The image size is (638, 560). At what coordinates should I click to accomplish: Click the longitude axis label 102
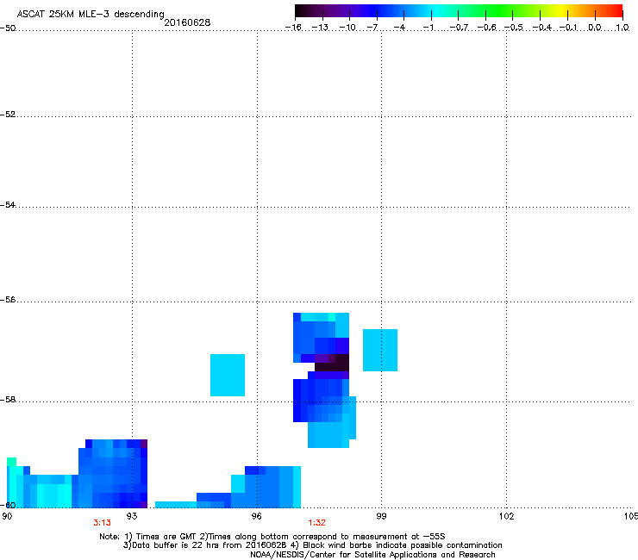pos(506,516)
